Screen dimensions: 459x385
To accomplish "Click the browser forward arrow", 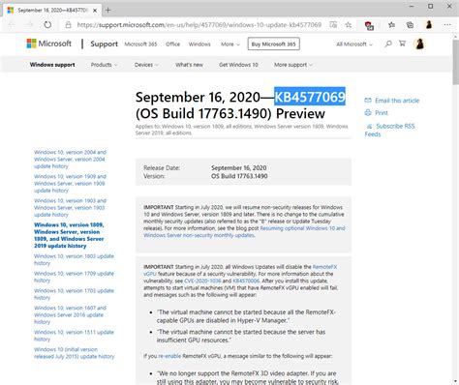I will 30,25.
